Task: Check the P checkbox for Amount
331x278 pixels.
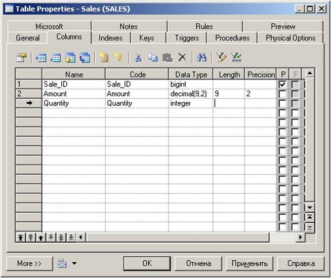Action: point(282,94)
